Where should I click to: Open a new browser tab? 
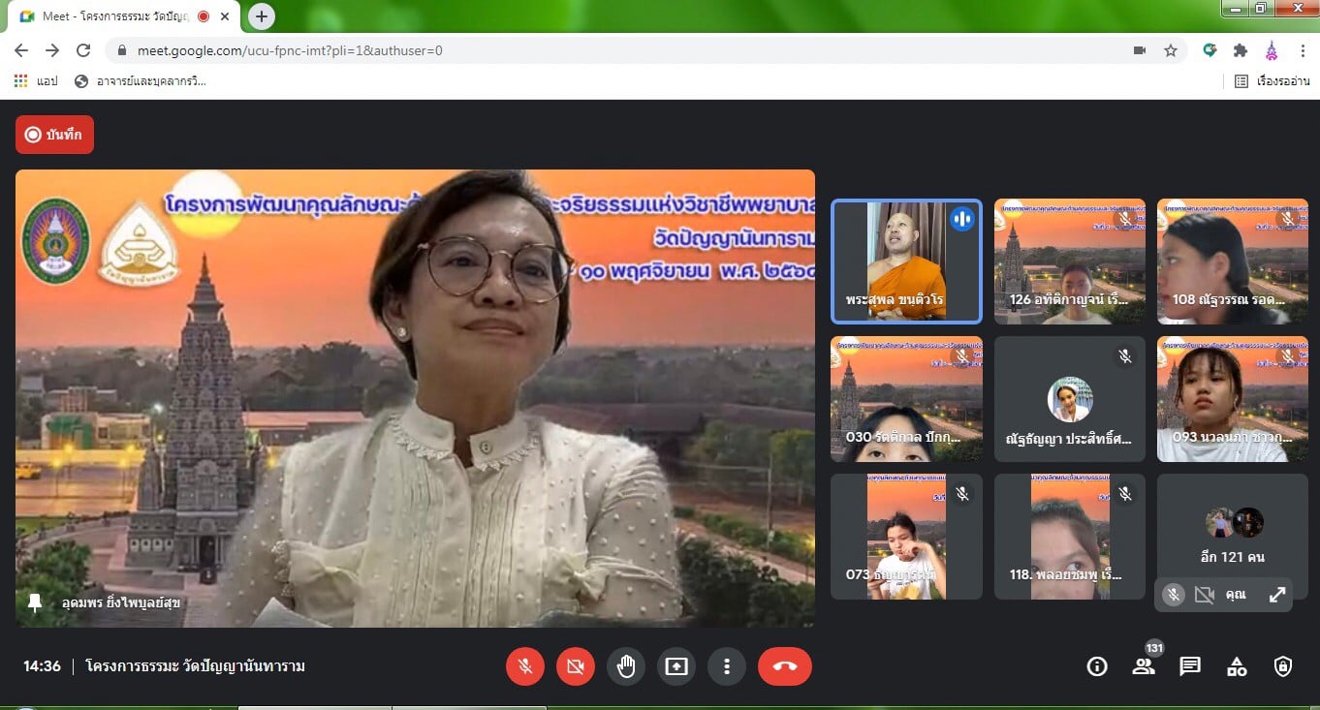coord(262,16)
